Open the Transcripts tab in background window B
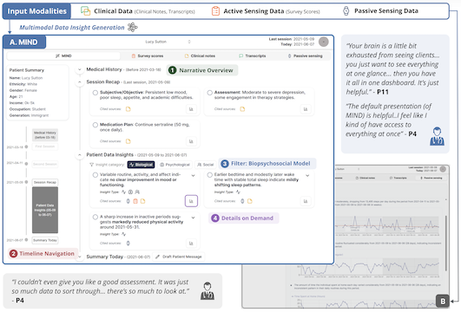The height and width of the screenshot is (312, 461). [398, 178]
